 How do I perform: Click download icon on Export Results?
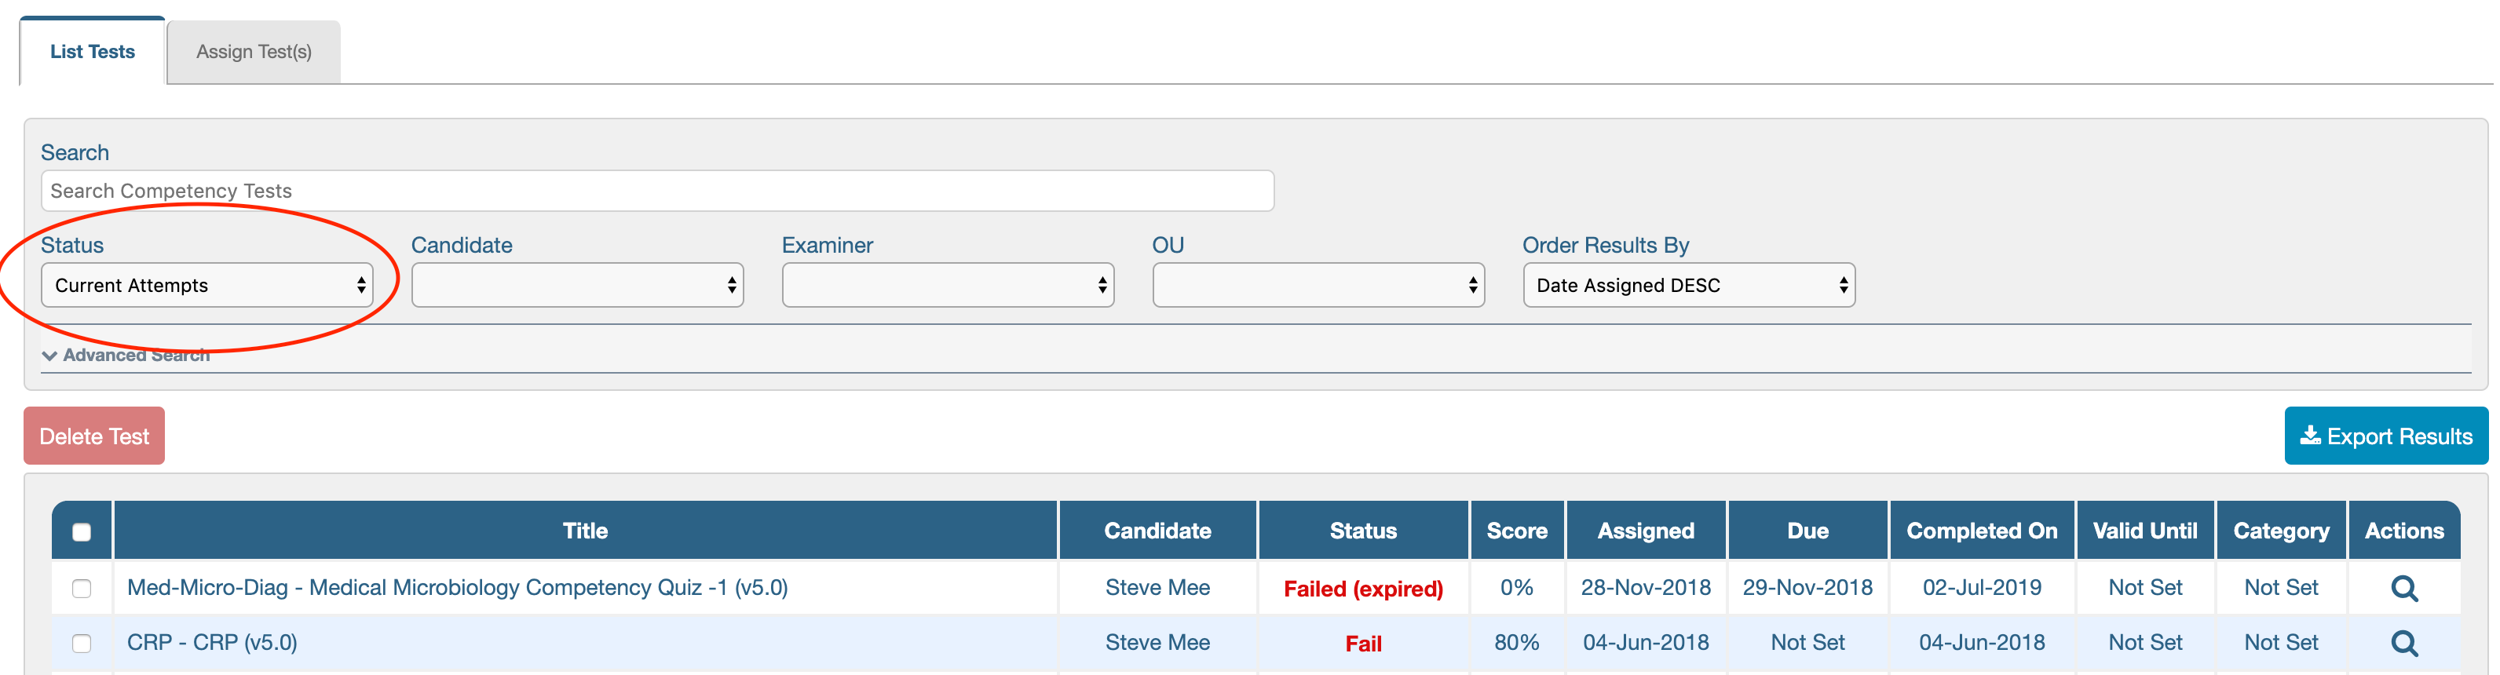(2310, 436)
